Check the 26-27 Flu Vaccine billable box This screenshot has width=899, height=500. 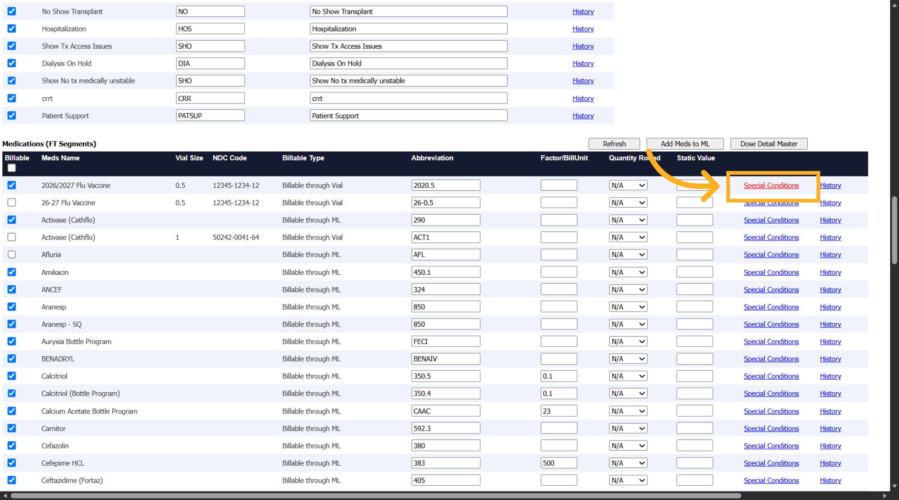(12, 202)
